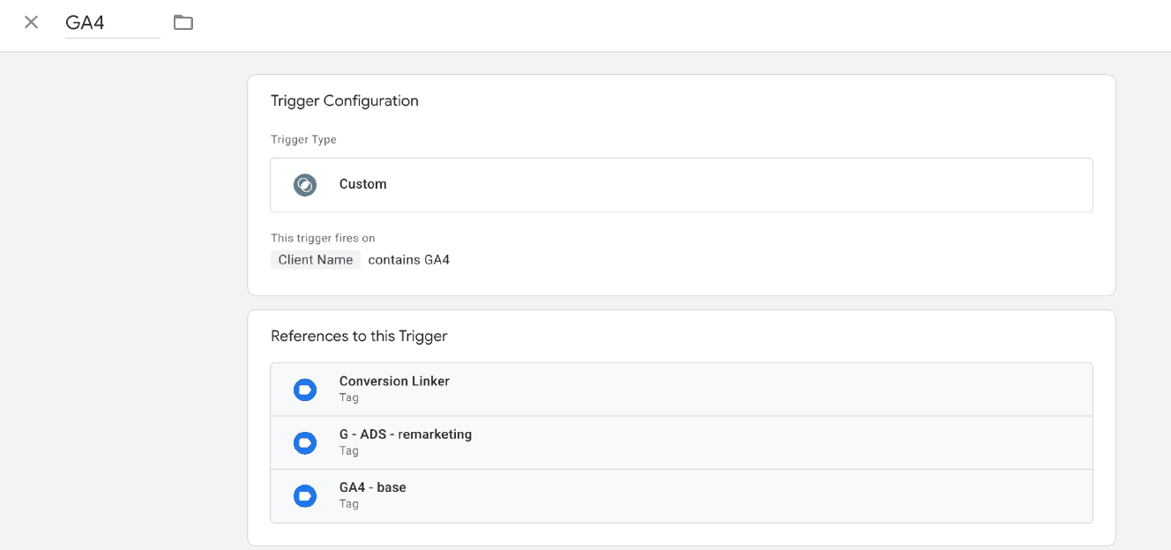Edit the trigger name field GA4

point(113,23)
